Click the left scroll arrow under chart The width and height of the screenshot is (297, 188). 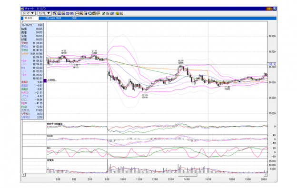(x=24, y=175)
